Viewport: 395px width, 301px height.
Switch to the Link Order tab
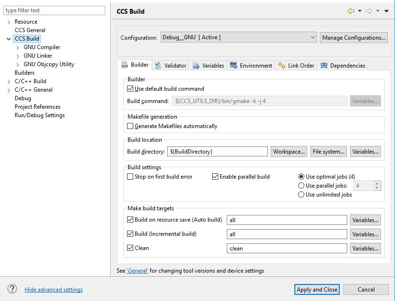pyautogui.click(x=296, y=66)
